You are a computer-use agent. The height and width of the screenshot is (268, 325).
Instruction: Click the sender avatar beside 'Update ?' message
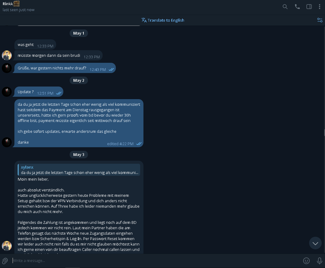tap(7, 92)
